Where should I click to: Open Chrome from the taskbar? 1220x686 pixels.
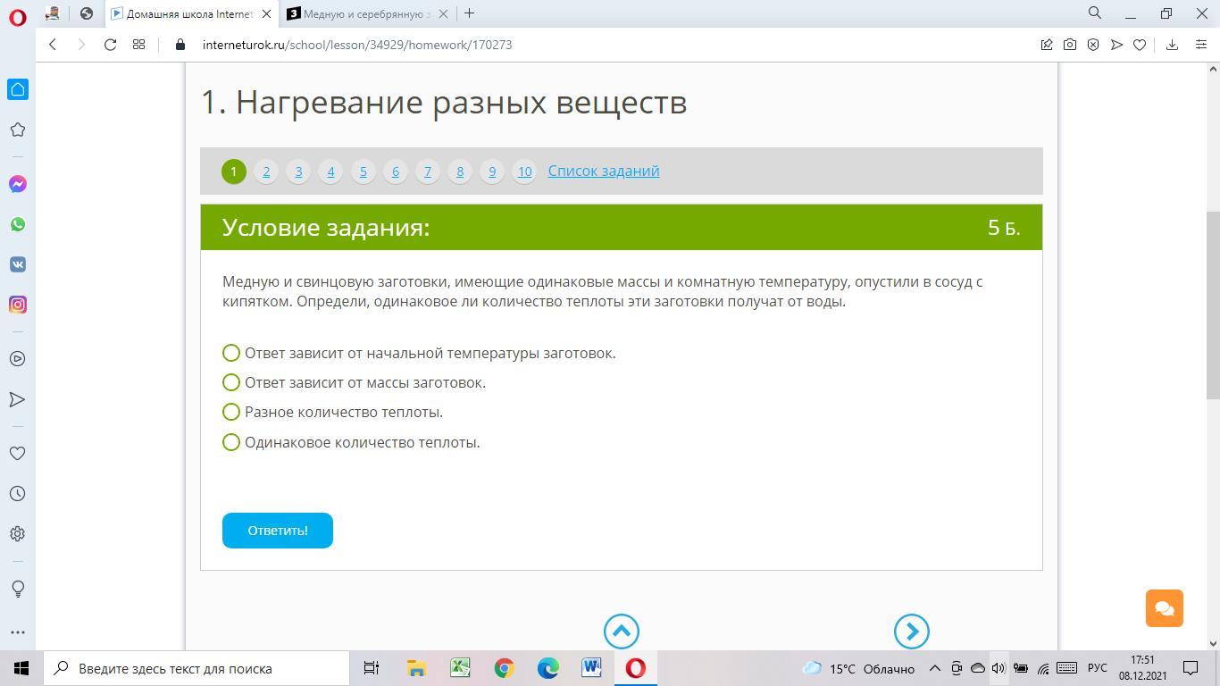click(x=504, y=668)
